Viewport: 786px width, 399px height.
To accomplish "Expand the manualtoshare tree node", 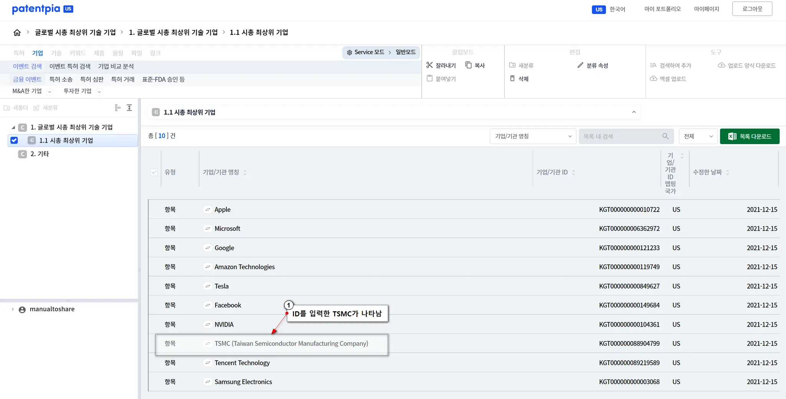I will tap(13, 309).
